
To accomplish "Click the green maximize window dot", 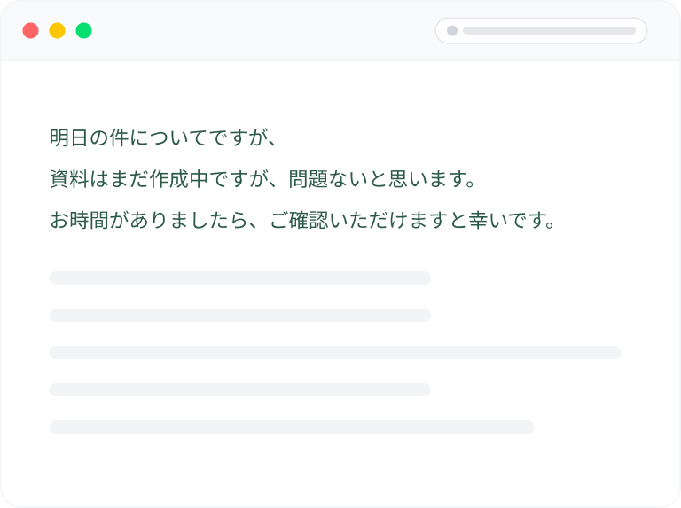I will (x=84, y=31).
